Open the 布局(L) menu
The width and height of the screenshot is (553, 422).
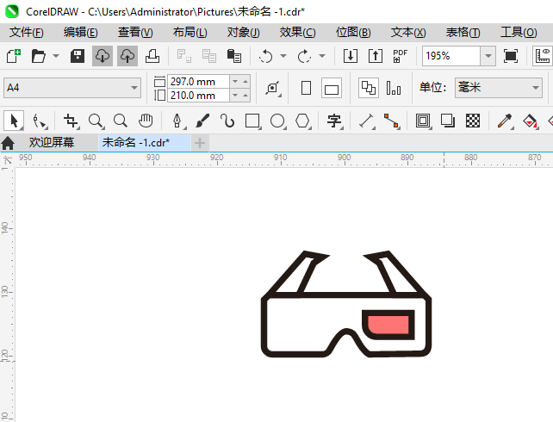point(190,33)
